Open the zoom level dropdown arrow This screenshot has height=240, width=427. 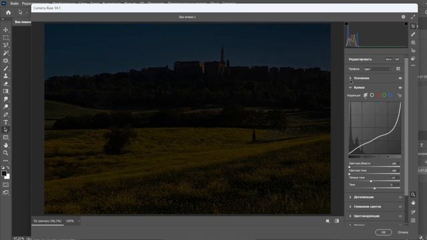pyautogui.click(x=79, y=221)
